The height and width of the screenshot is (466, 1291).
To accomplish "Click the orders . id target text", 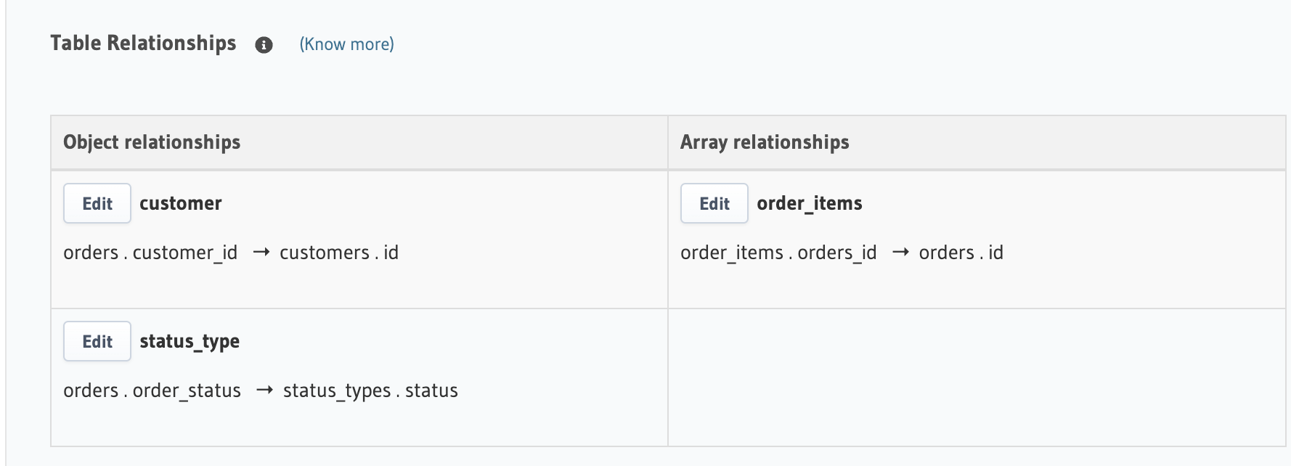I will point(961,253).
